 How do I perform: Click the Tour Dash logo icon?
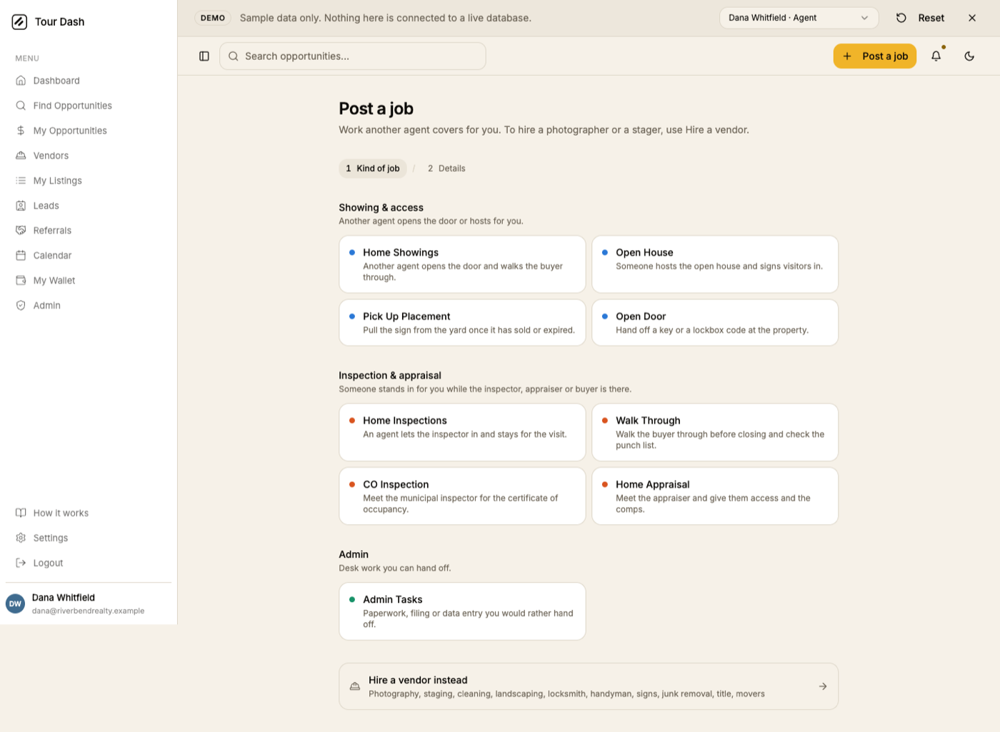(19, 22)
